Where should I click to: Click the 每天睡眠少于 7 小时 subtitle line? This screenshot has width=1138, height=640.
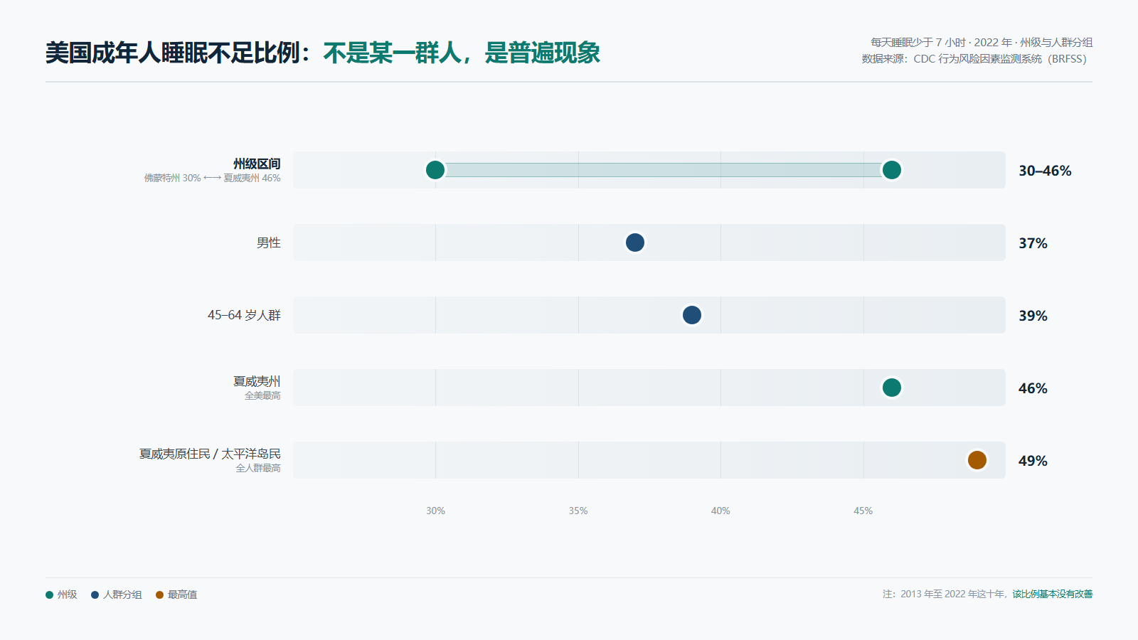982,43
